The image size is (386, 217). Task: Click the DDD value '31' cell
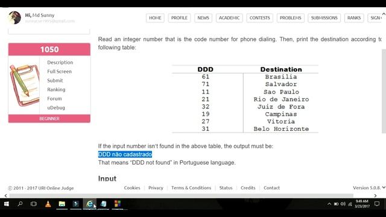tap(206, 129)
